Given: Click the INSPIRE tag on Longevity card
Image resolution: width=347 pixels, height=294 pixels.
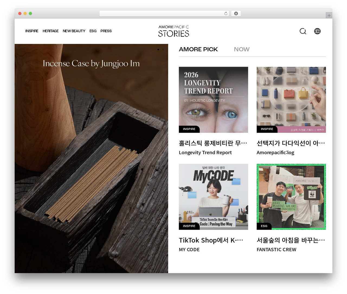Looking at the screenshot, I should pos(189,129).
